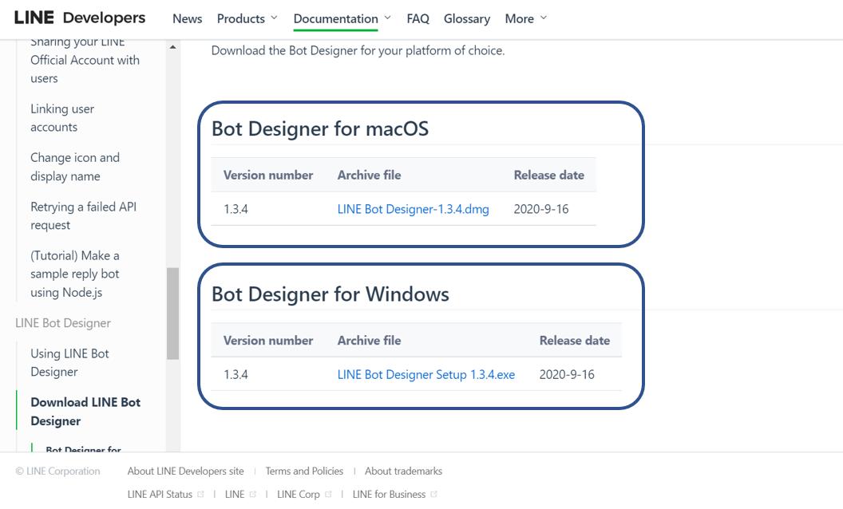
Task: Open the Documentation dropdown menu
Action: [342, 18]
